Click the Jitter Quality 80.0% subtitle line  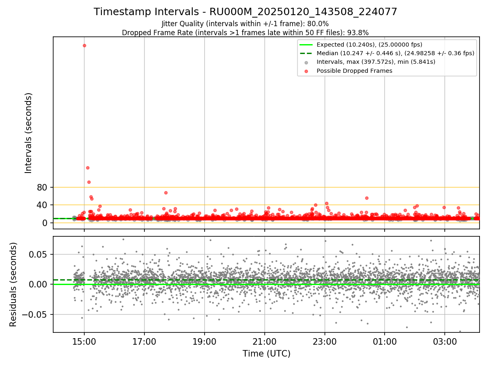point(245,24)
